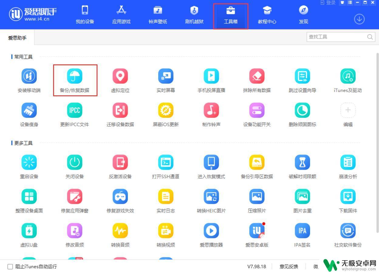Screen dimensions: 379x273
Task: Switch to 刷机越狱 tab
Action: click(x=194, y=15)
